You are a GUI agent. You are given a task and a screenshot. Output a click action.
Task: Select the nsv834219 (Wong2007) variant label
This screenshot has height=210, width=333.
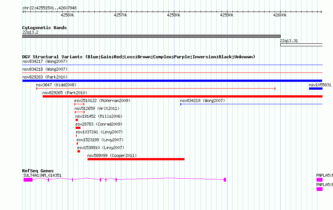202,101
